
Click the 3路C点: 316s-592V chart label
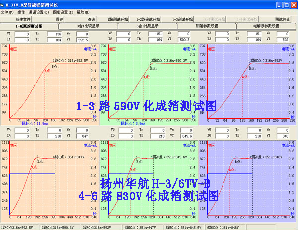pos(266,61)
